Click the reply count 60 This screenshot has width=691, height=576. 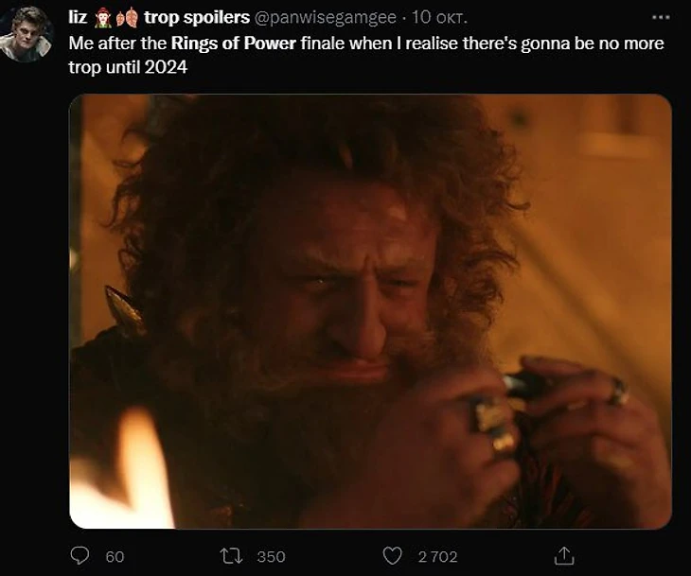(115, 557)
